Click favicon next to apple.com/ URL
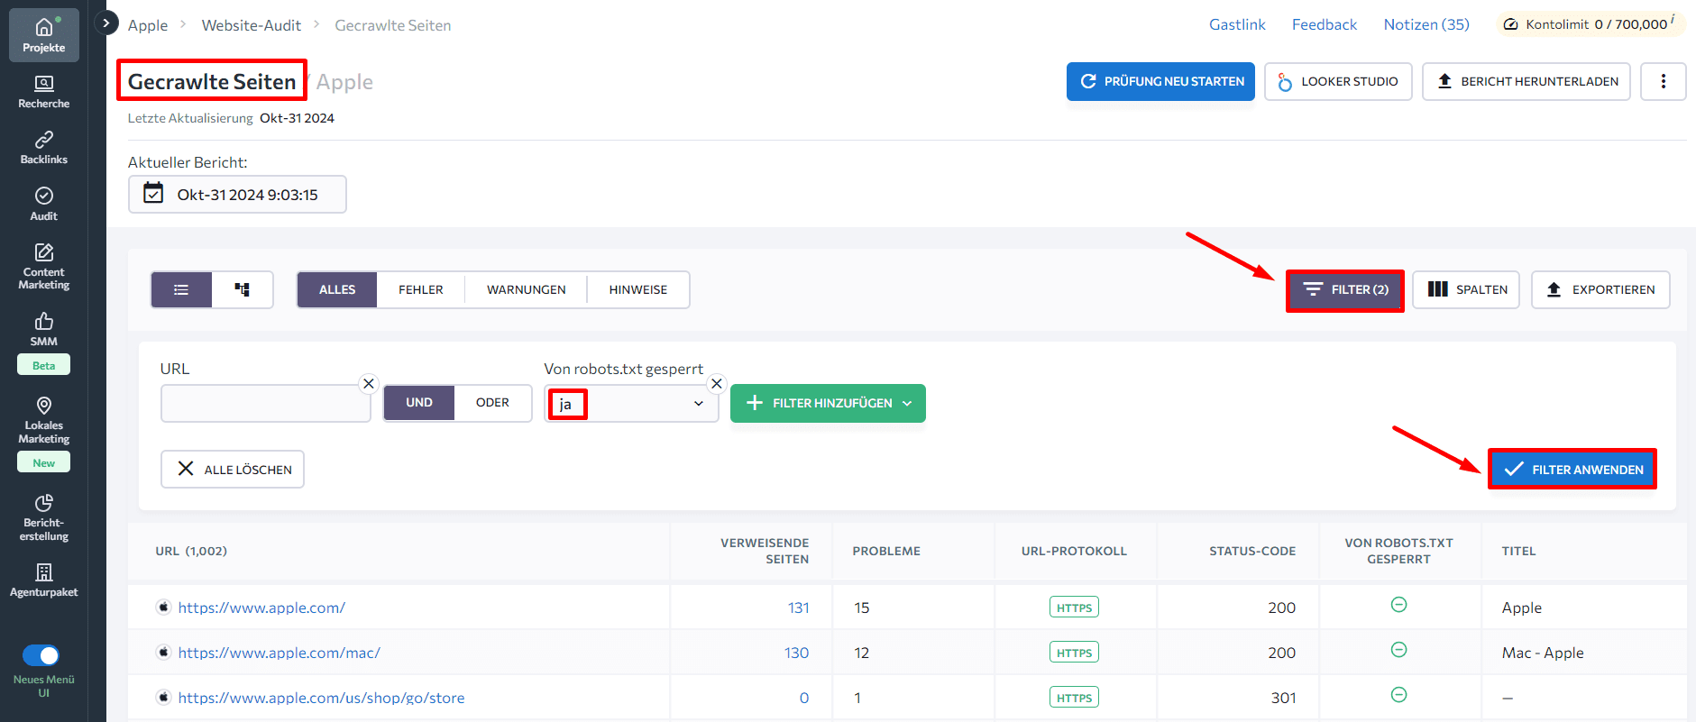This screenshot has width=1696, height=722. click(163, 608)
